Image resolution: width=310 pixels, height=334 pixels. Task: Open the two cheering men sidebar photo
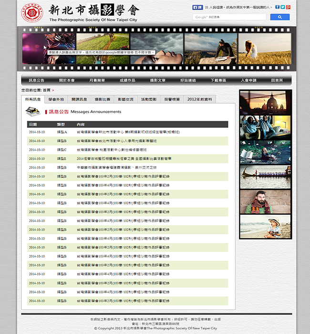(265, 127)
